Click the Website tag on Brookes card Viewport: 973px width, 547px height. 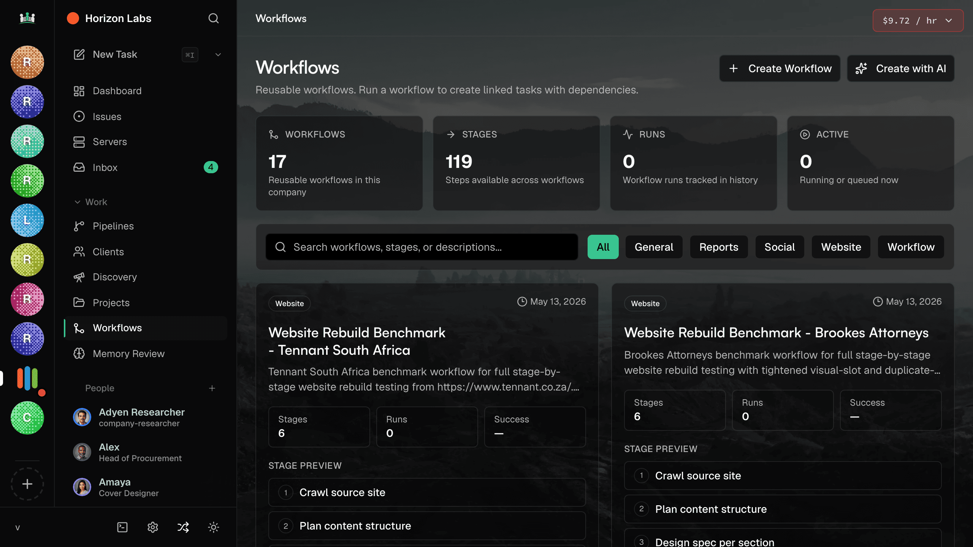[645, 303]
